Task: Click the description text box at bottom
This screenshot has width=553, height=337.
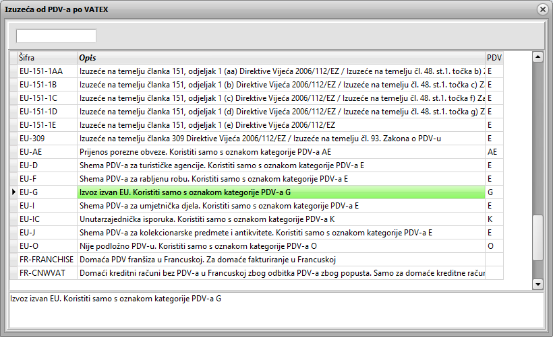Action: pyautogui.click(x=275, y=311)
